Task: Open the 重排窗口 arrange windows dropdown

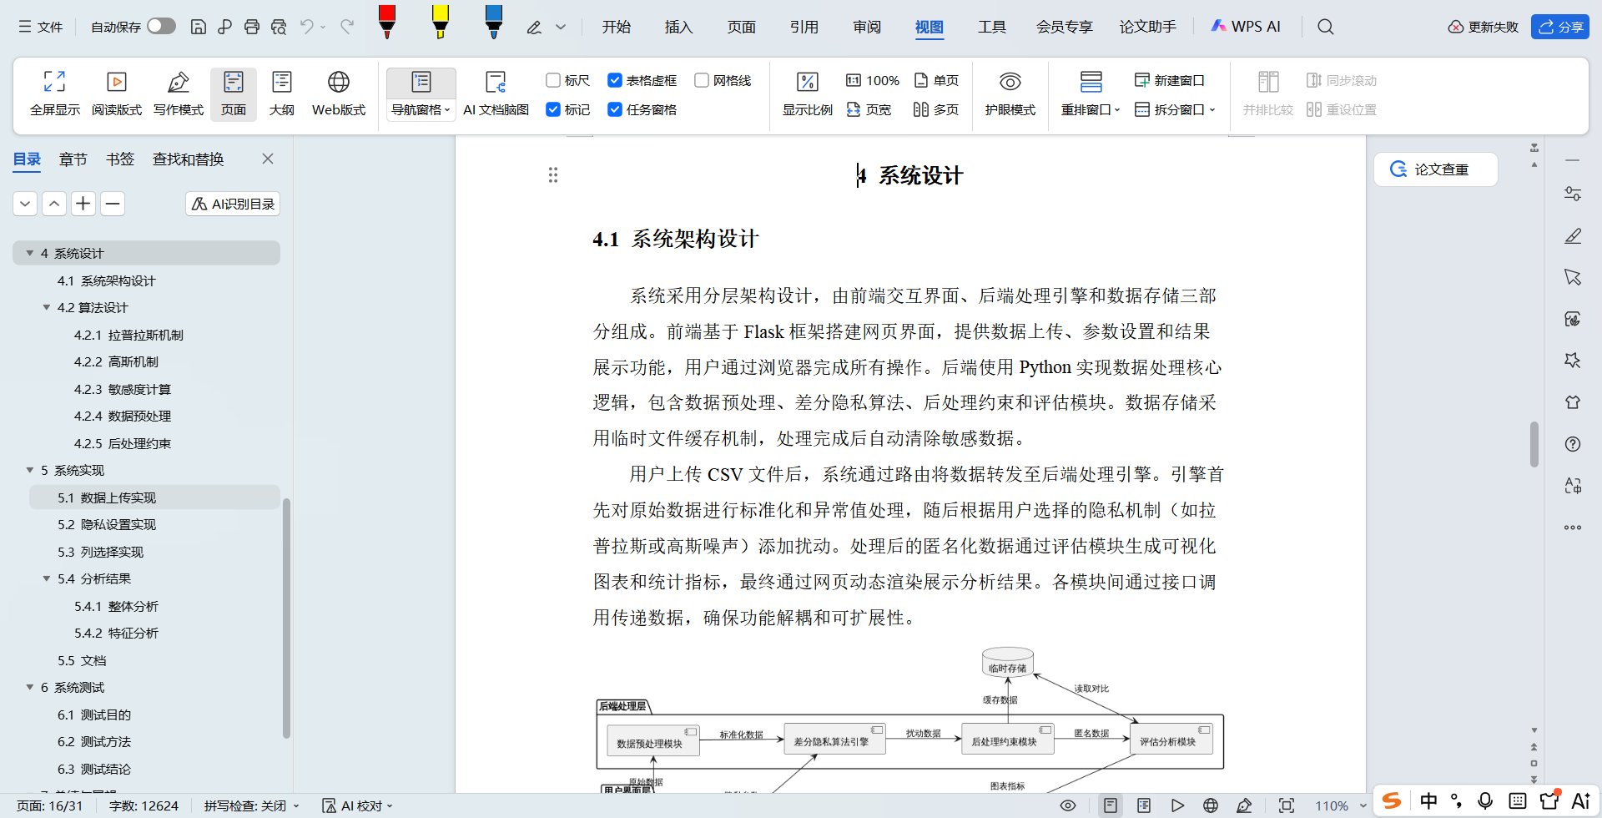Action: [1091, 109]
